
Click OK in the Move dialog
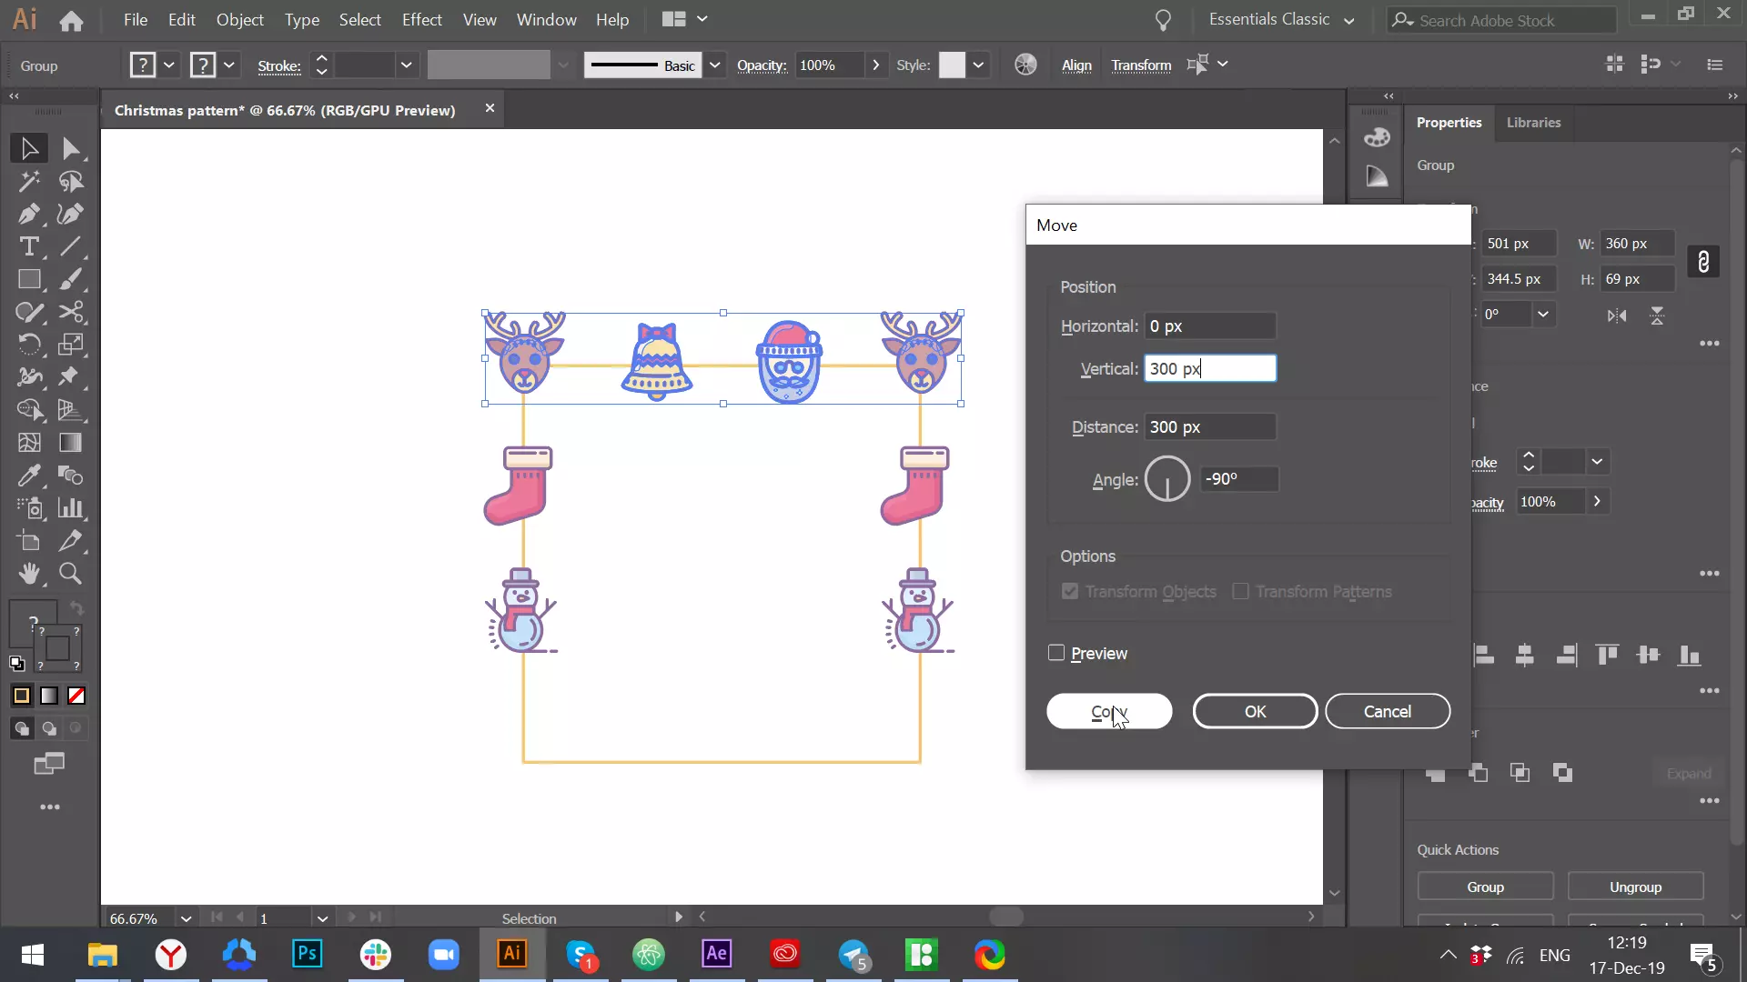1255,711
